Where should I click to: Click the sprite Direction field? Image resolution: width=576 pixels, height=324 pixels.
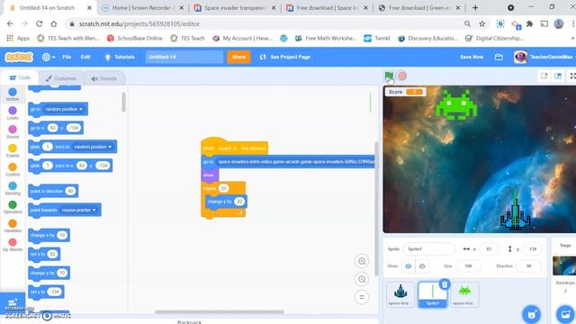click(x=528, y=266)
